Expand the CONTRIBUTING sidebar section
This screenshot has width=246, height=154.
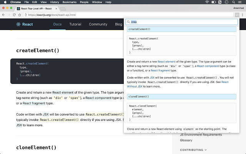coord(193,150)
